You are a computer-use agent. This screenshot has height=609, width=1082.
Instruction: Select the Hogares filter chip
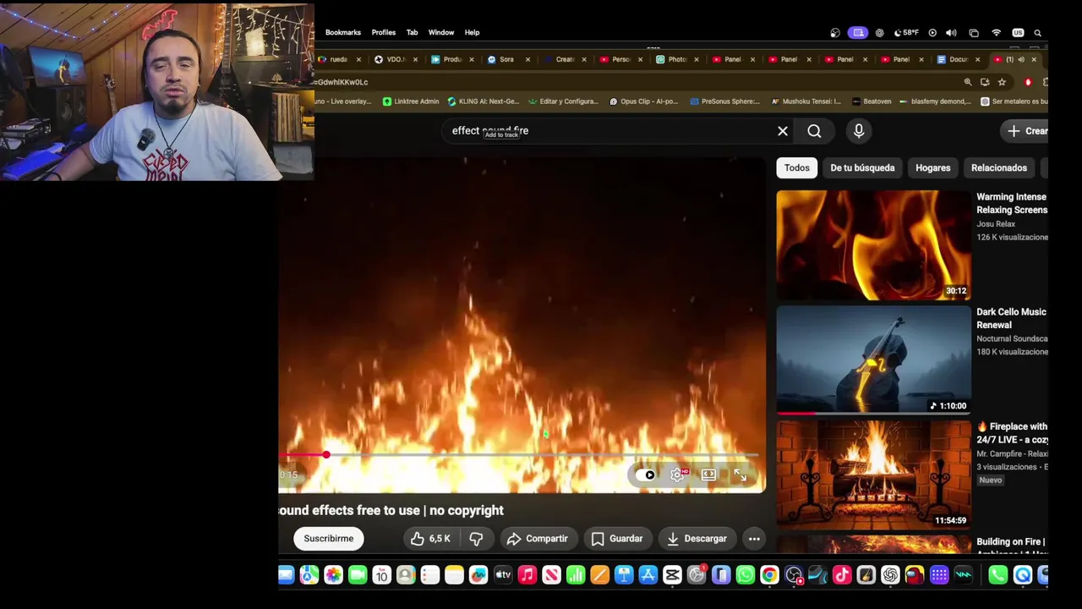(933, 167)
